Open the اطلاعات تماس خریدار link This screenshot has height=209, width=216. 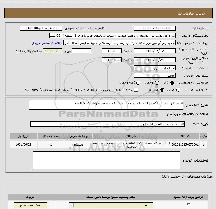click(x=47, y=43)
